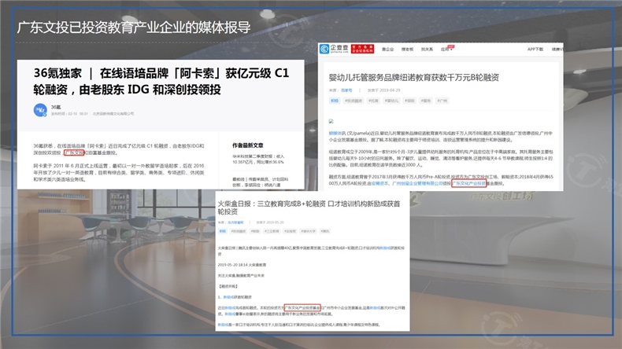
Task: Click the red-boxed 广东文化产业投资基金 in Sanli article
Action: tap(304, 309)
